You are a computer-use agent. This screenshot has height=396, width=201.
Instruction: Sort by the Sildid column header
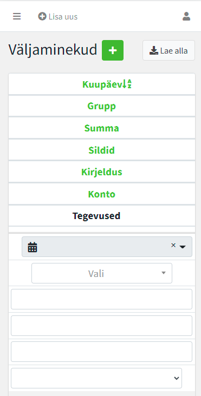click(x=102, y=150)
